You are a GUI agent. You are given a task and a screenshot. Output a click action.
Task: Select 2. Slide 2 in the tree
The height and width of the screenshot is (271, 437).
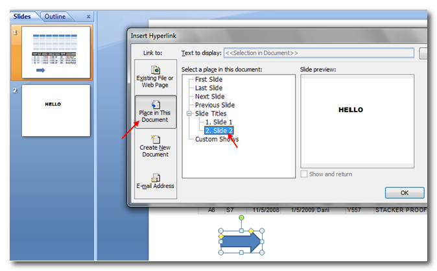[x=218, y=130]
